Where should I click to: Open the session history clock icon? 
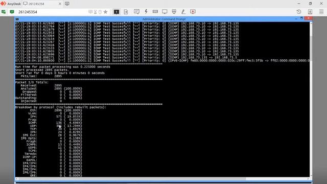pyautogui.click(x=299, y=12)
